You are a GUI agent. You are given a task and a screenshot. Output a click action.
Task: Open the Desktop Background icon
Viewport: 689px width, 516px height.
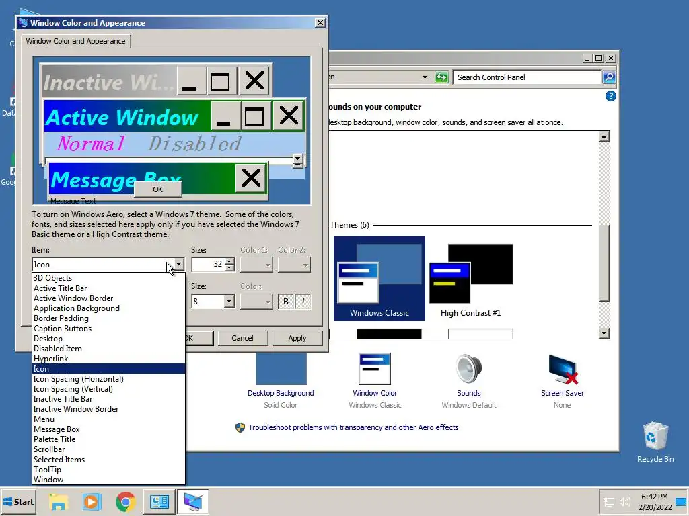281,369
